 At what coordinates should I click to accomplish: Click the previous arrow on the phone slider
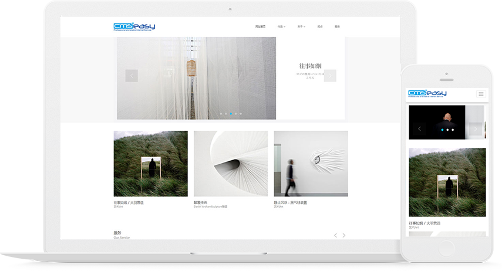[419, 129]
